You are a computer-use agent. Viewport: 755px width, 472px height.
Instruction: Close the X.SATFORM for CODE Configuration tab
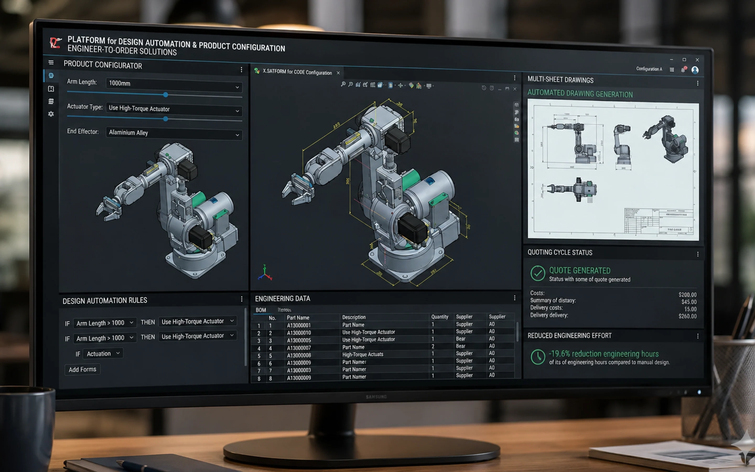click(338, 73)
